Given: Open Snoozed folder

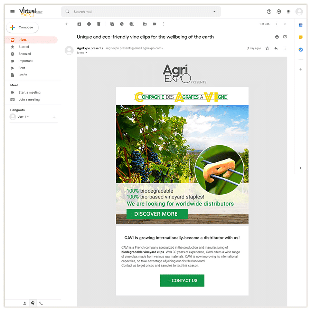Looking at the screenshot, I should pyautogui.click(x=31, y=54).
